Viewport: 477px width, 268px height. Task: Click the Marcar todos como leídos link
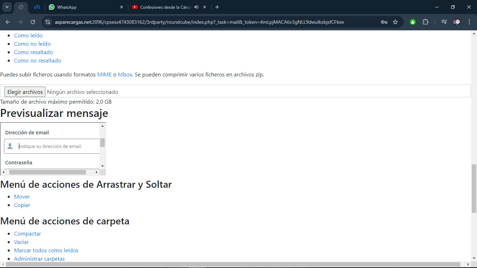[46, 251]
